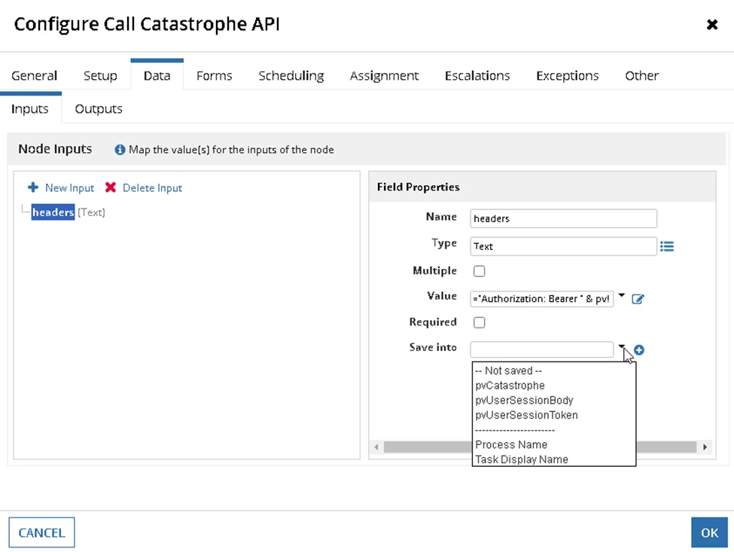Open the Exceptions tab
This screenshot has height=552, width=734.
(x=567, y=76)
